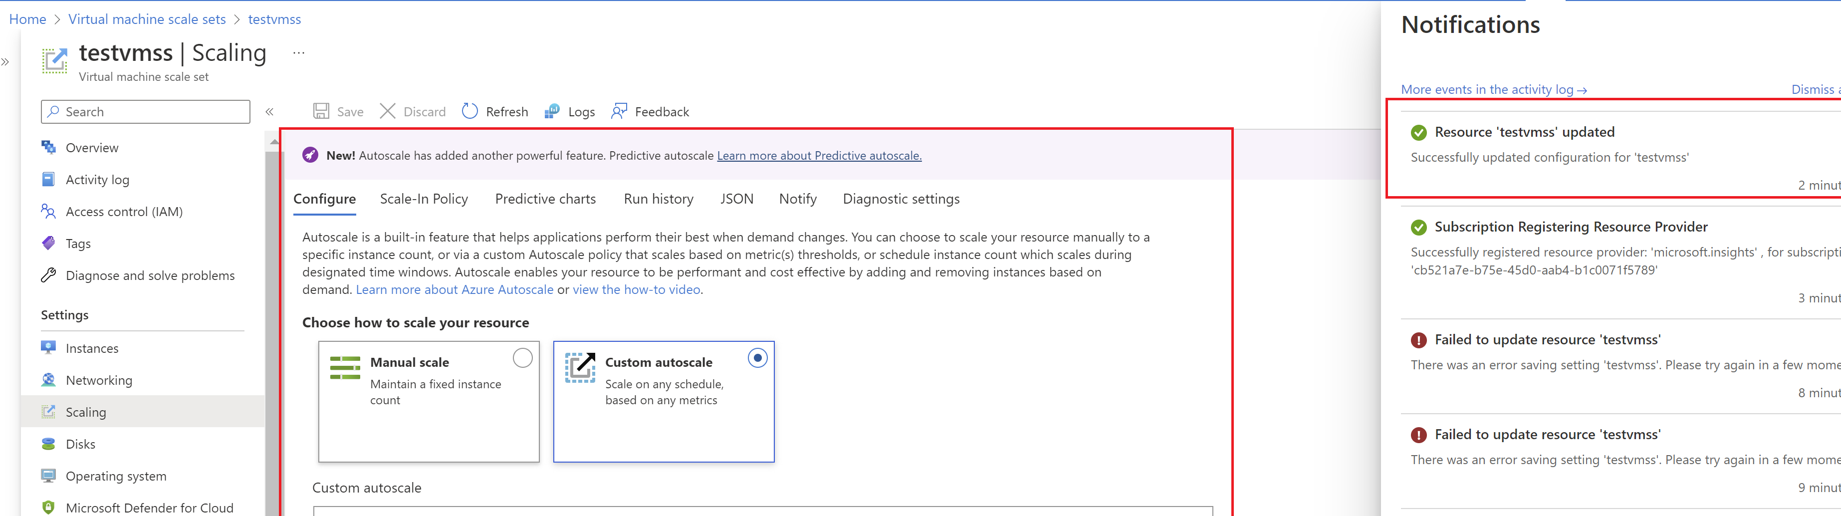
Task: Select the Custom autoscale option card
Action: [x=664, y=402]
